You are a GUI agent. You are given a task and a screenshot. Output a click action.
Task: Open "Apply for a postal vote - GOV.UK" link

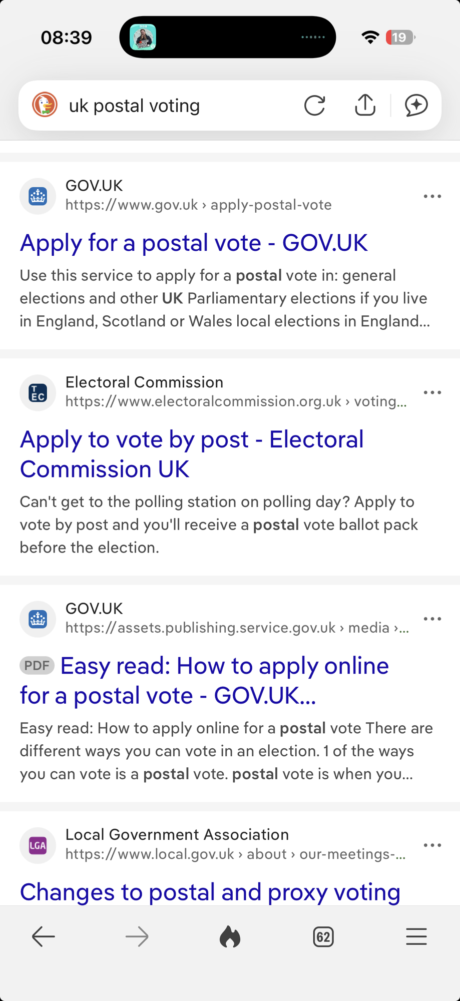click(194, 243)
